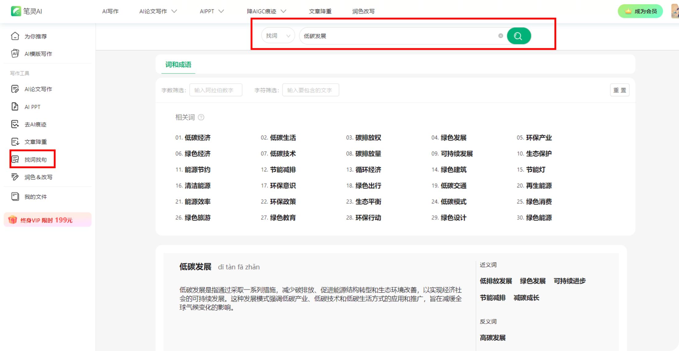Open 为你推荐 home icon in sidebar
The width and height of the screenshot is (679, 351).
coord(15,36)
